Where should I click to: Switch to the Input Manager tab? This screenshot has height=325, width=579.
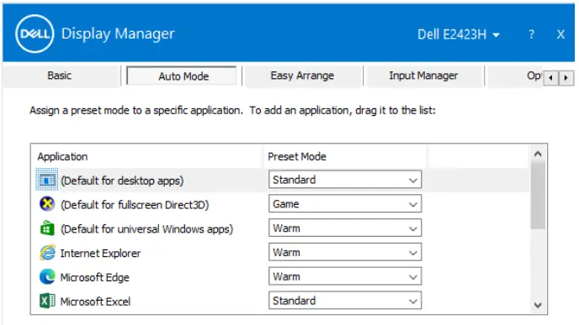pyautogui.click(x=423, y=76)
